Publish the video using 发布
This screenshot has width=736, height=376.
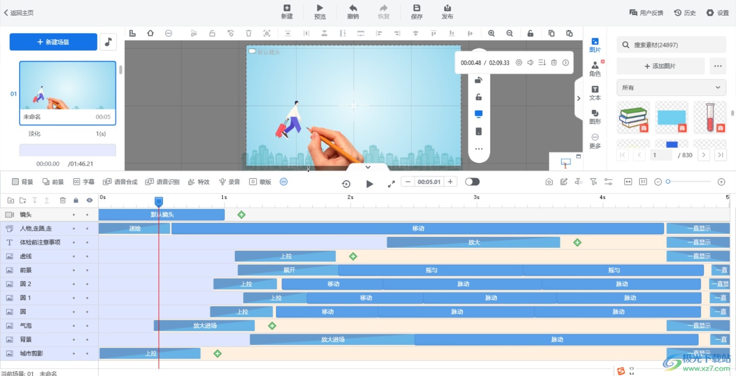(x=447, y=11)
